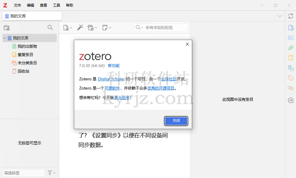Click the 我的文库 tab library icon
The height and width of the screenshot is (178, 296).
7,16
